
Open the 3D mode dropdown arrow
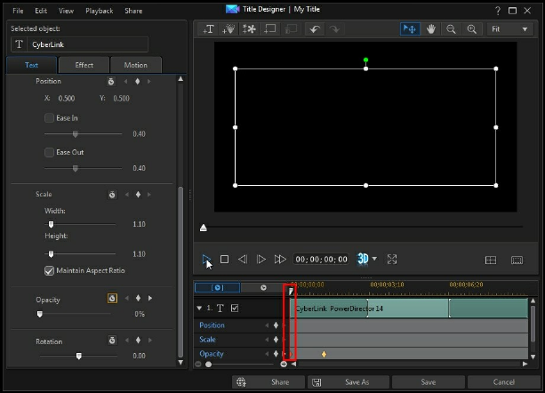[375, 260]
